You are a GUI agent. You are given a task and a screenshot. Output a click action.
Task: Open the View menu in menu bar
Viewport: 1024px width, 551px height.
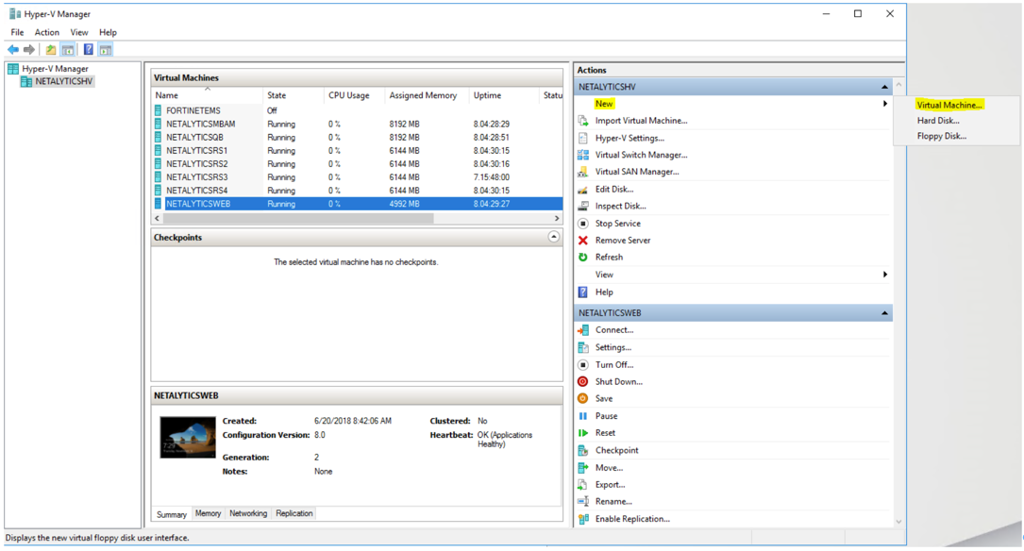click(79, 32)
